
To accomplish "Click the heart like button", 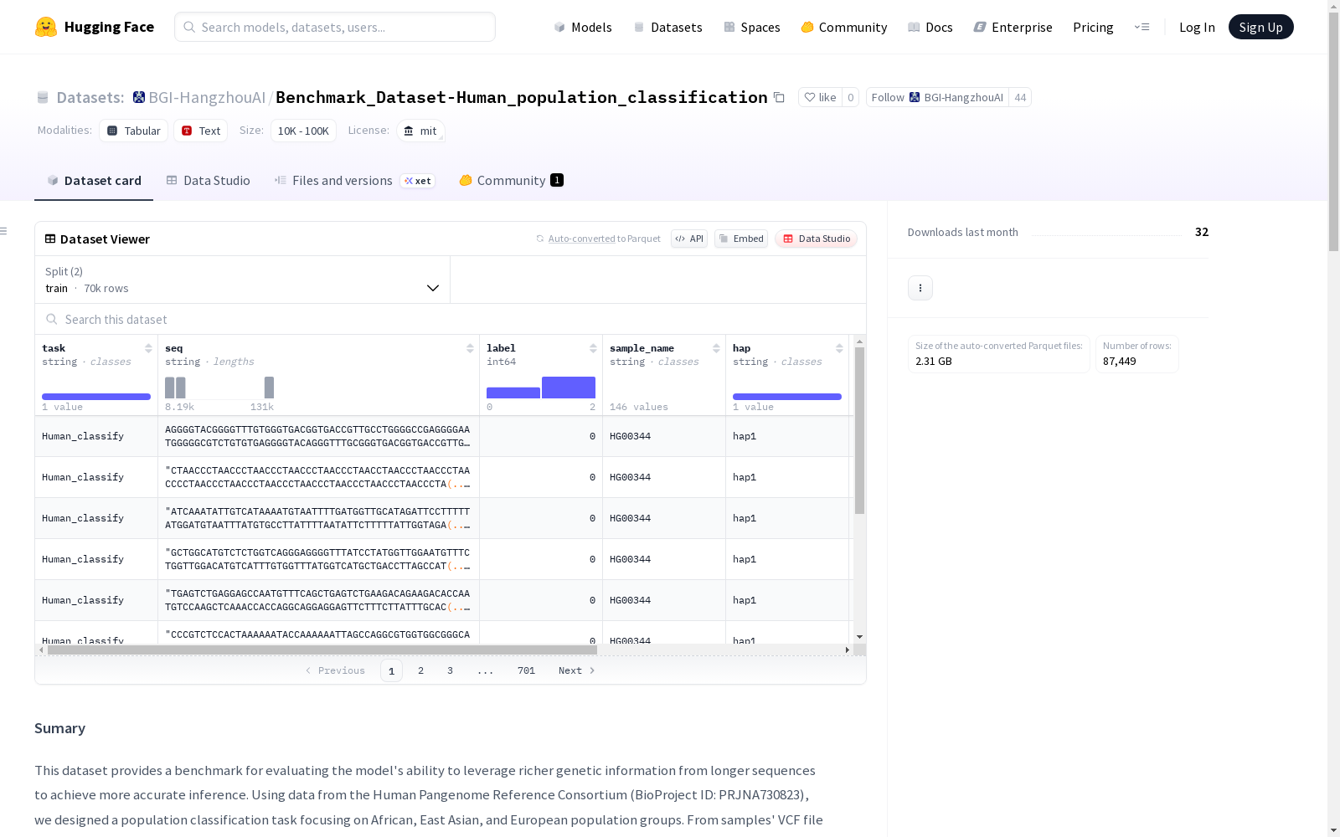I will [820, 97].
